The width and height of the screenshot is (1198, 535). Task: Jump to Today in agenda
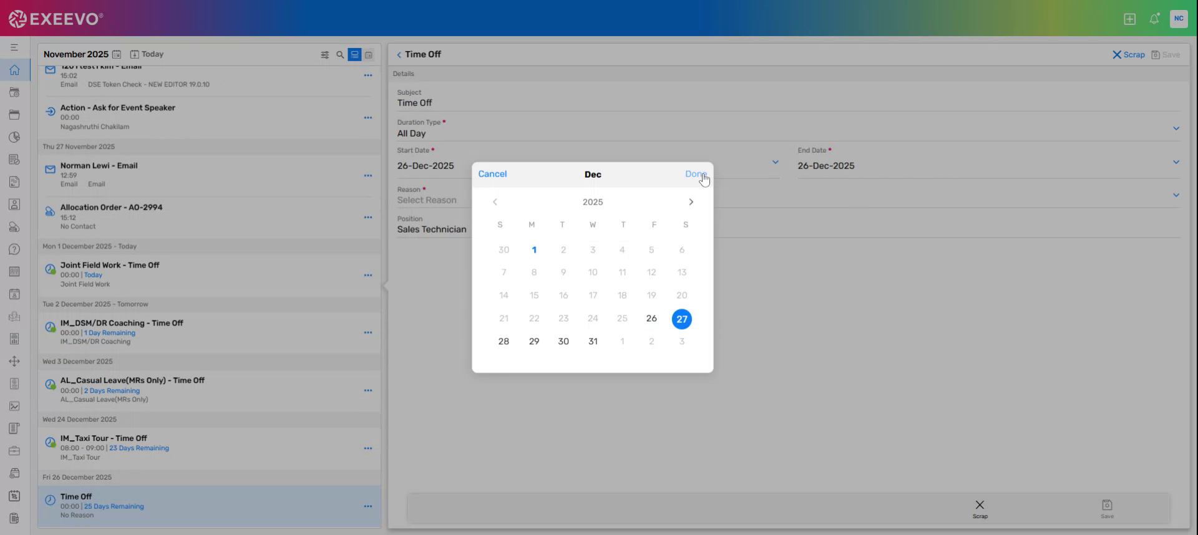147,54
